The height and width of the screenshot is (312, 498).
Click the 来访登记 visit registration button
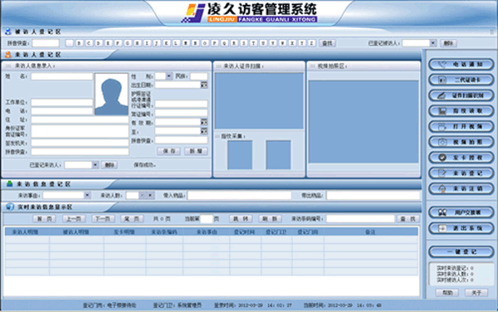point(461,173)
